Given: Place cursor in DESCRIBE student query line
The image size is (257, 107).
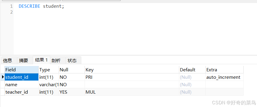Looking at the screenshot, I should tap(41, 6).
